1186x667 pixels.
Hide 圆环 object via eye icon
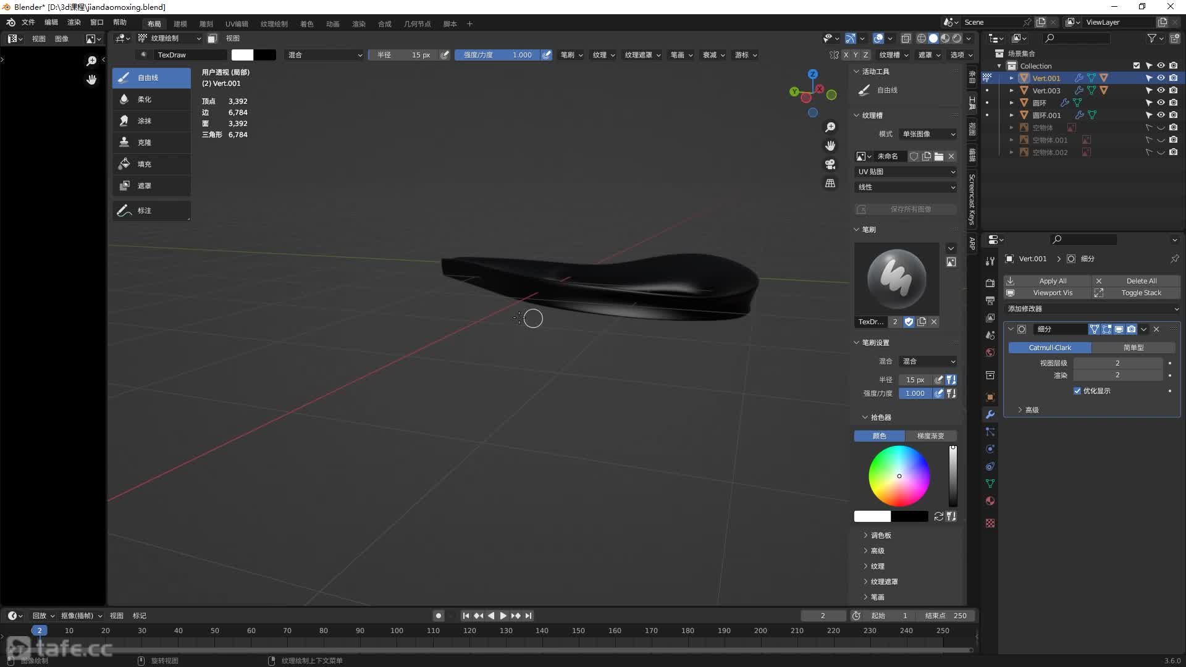coord(1161,103)
